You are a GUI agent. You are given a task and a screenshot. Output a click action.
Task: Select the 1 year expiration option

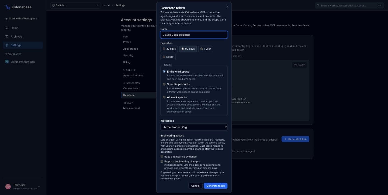pos(206,49)
